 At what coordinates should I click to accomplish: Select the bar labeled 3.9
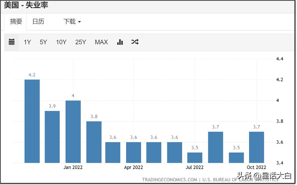[52, 137]
